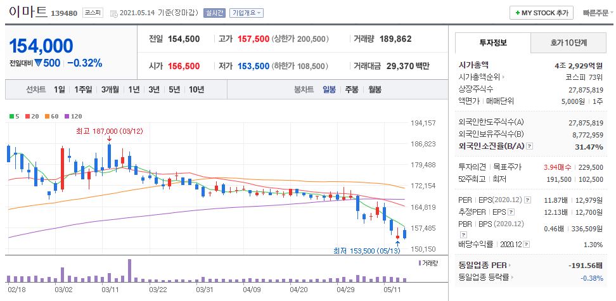Image resolution: width=616 pixels, height=301 pixels.
Task: Click the purple 120-day moving average legend
Action: tap(73, 117)
